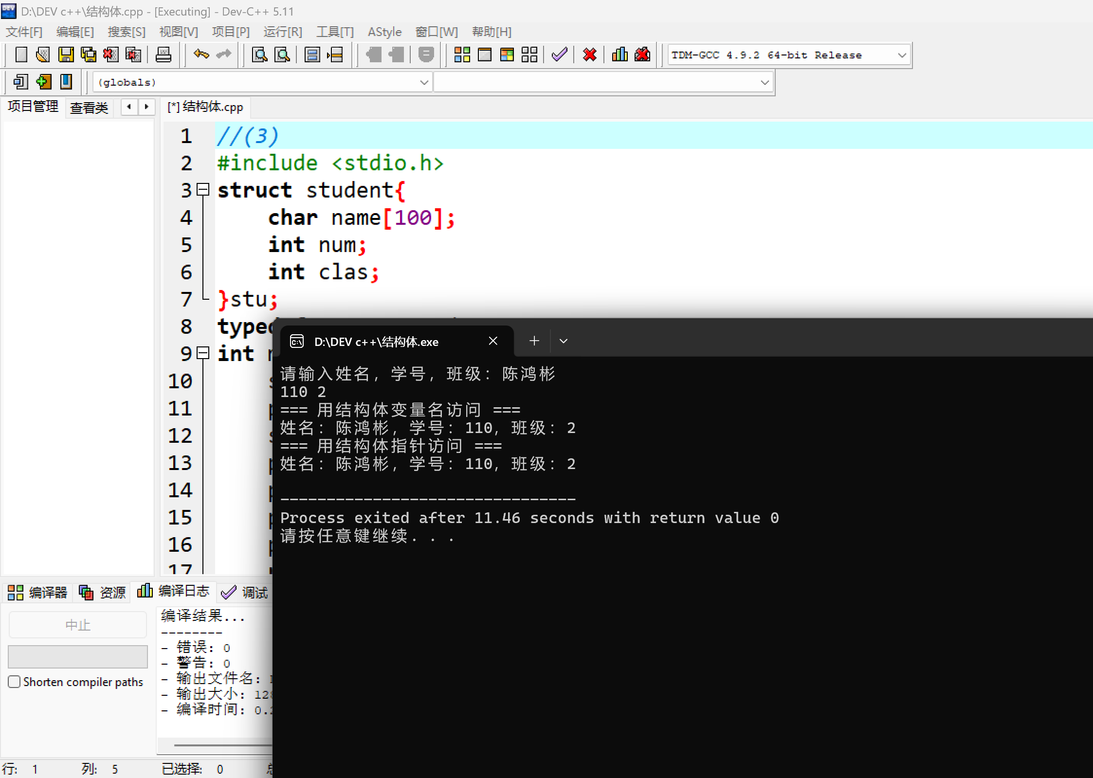Click the Compile icon with colored squares
The width and height of the screenshot is (1093, 778).
[462, 54]
